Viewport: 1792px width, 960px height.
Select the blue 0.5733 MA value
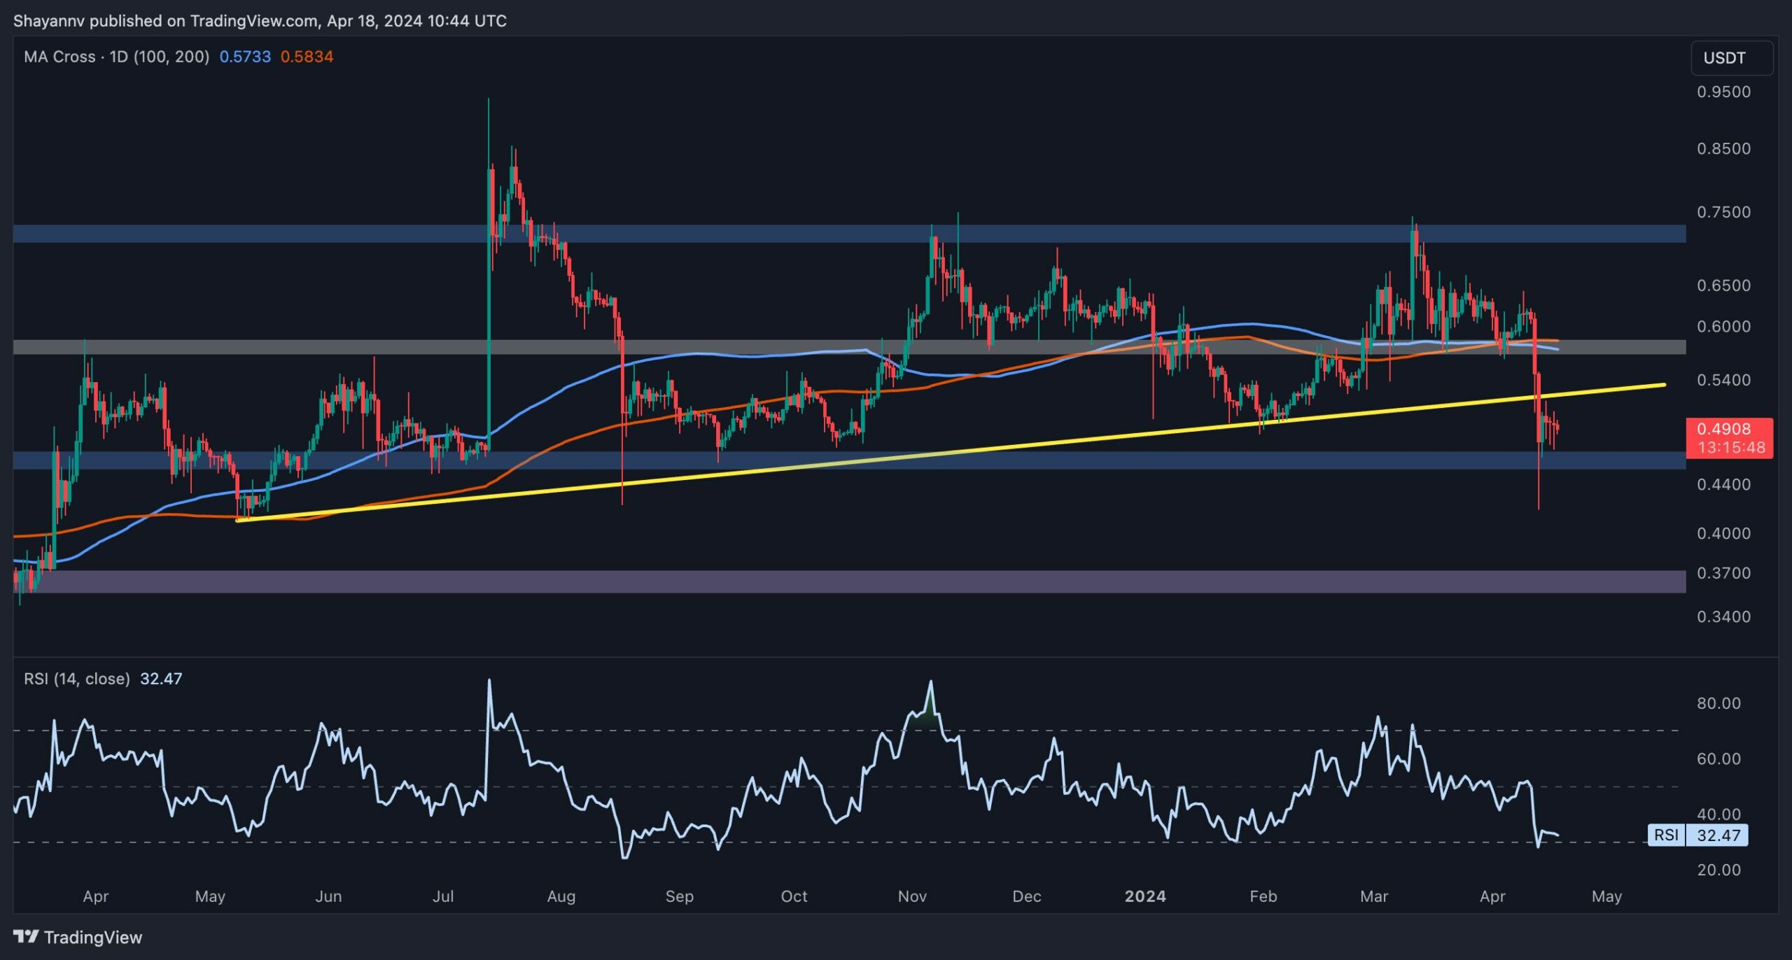click(245, 57)
